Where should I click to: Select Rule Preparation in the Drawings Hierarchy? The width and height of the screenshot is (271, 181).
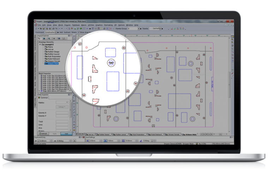(x=54, y=56)
